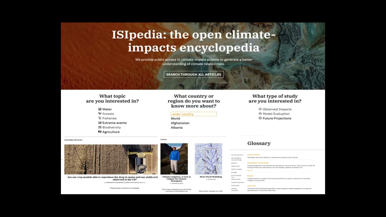This screenshot has height=217, width=386.
Task: Select Albania from the country list
Action: click(177, 127)
